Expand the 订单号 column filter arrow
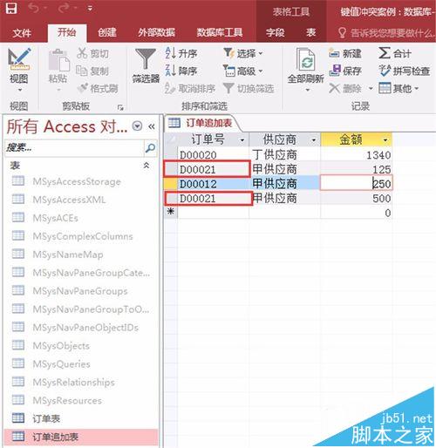This screenshot has height=448, width=436. pyautogui.click(x=242, y=140)
